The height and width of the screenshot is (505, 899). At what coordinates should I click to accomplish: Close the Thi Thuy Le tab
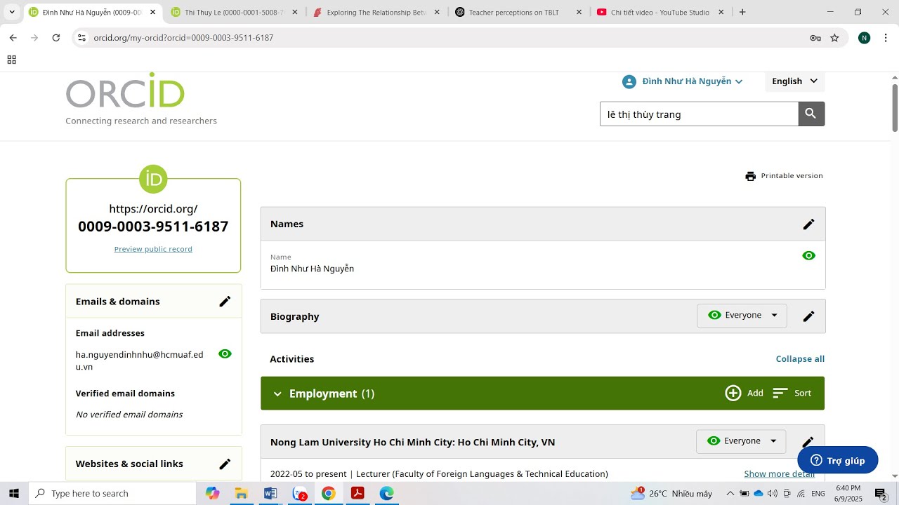(x=294, y=12)
